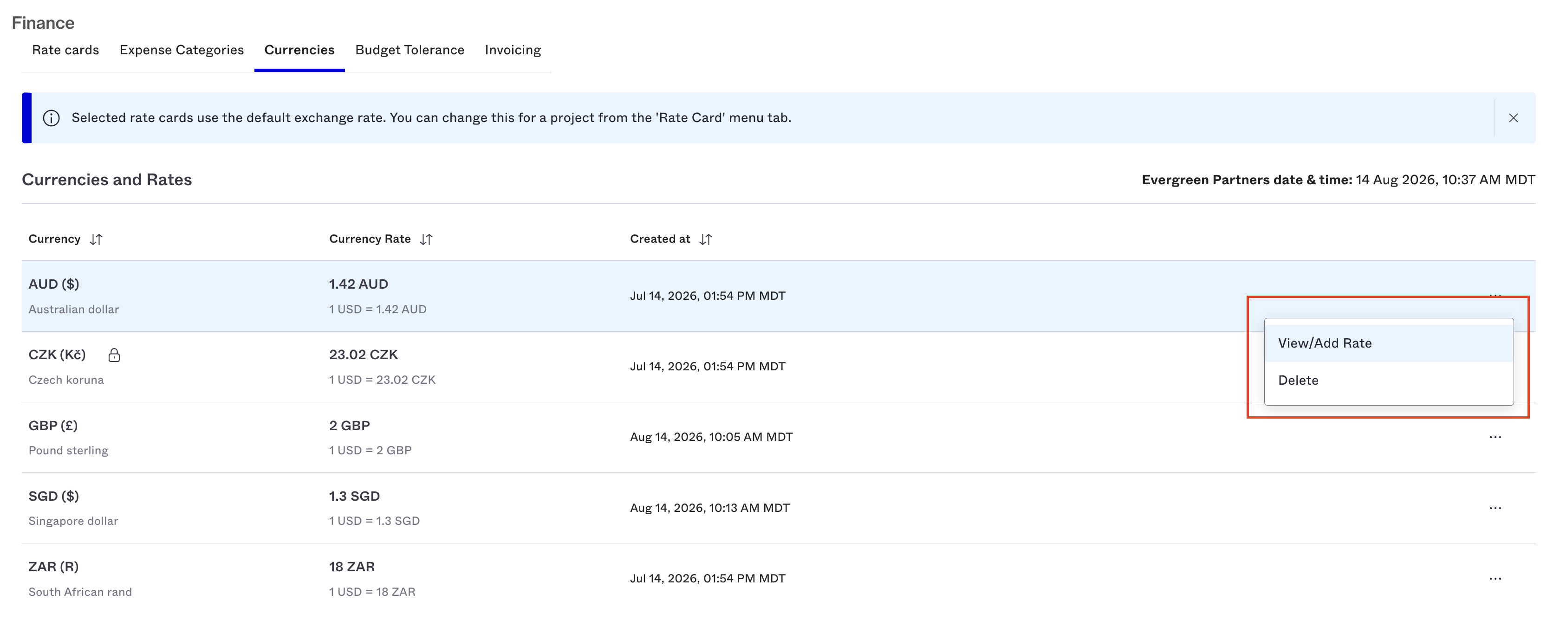This screenshot has height=620, width=1547.
Task: Click the 18 ZAR rate value
Action: [x=352, y=567]
